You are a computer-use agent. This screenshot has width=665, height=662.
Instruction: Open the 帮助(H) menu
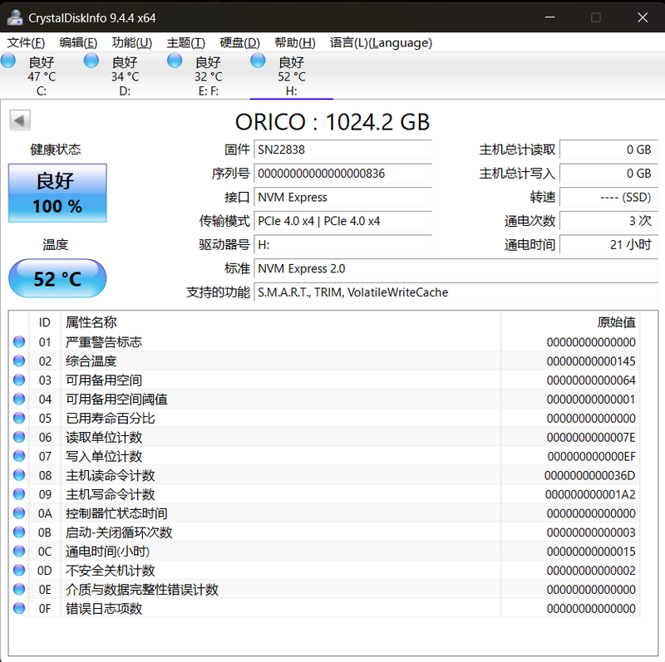[295, 43]
